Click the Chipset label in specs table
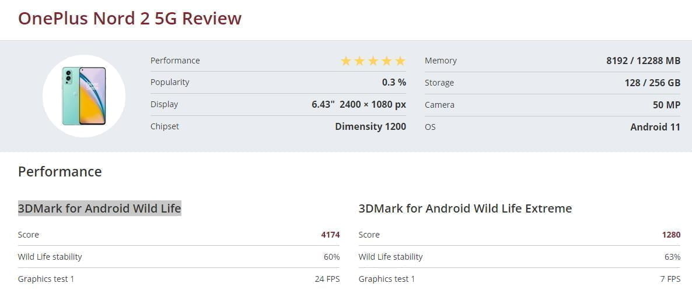Image resolution: width=692 pixels, height=297 pixels. coord(165,126)
